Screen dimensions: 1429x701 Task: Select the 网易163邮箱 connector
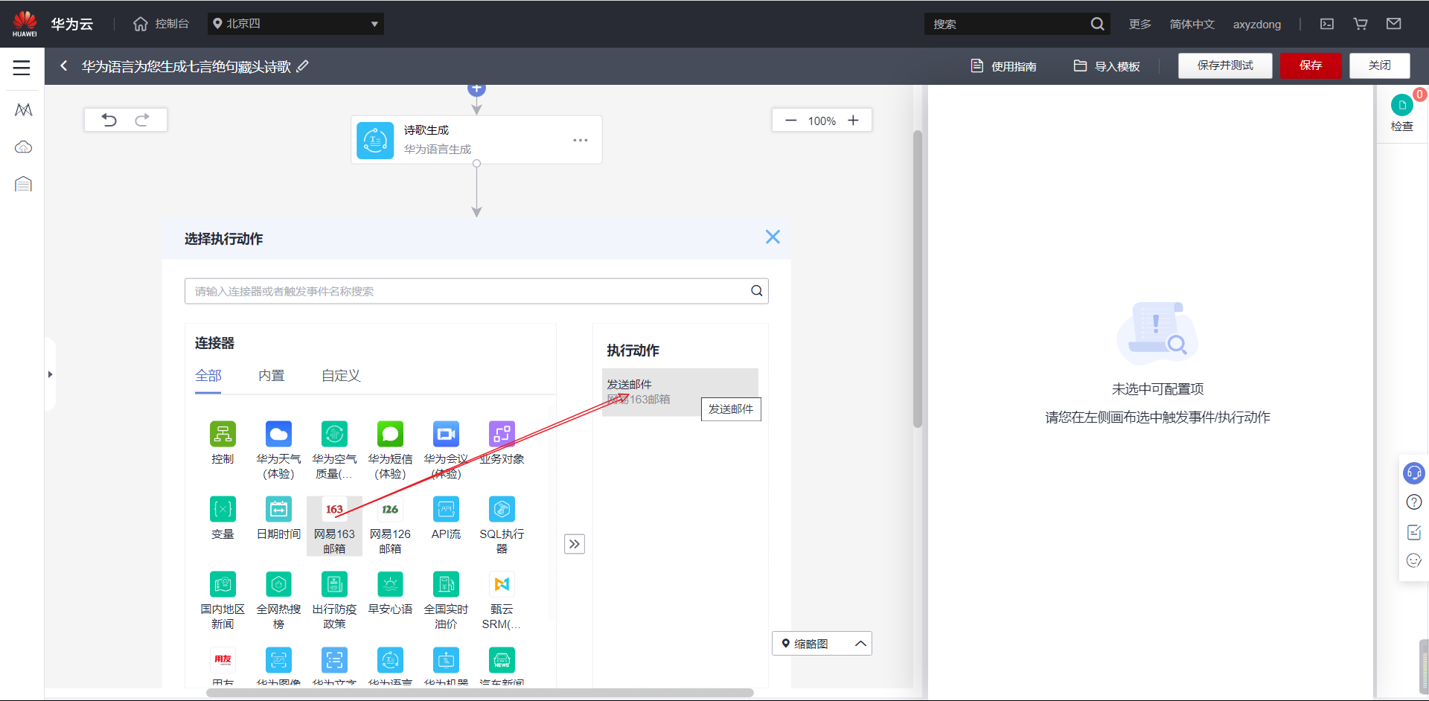(x=334, y=525)
